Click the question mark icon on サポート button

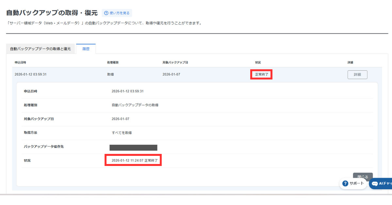click(x=345, y=184)
